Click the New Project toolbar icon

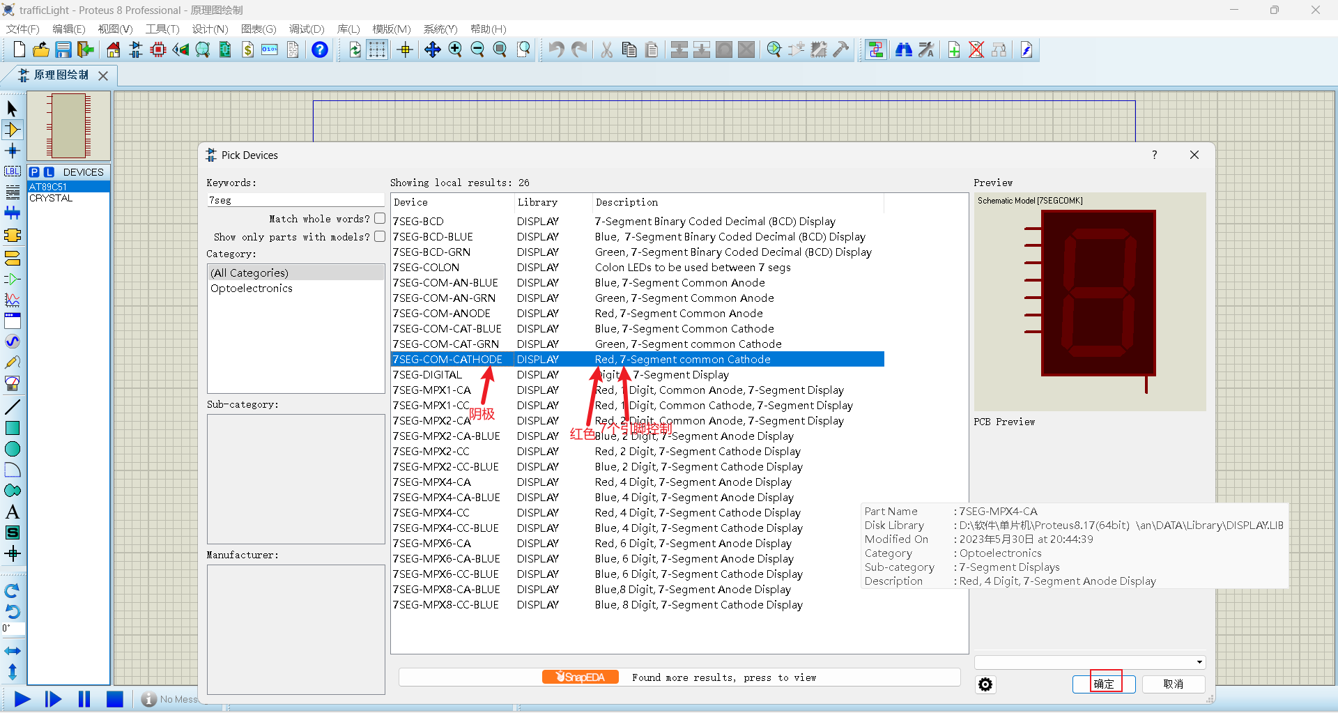tap(20, 49)
